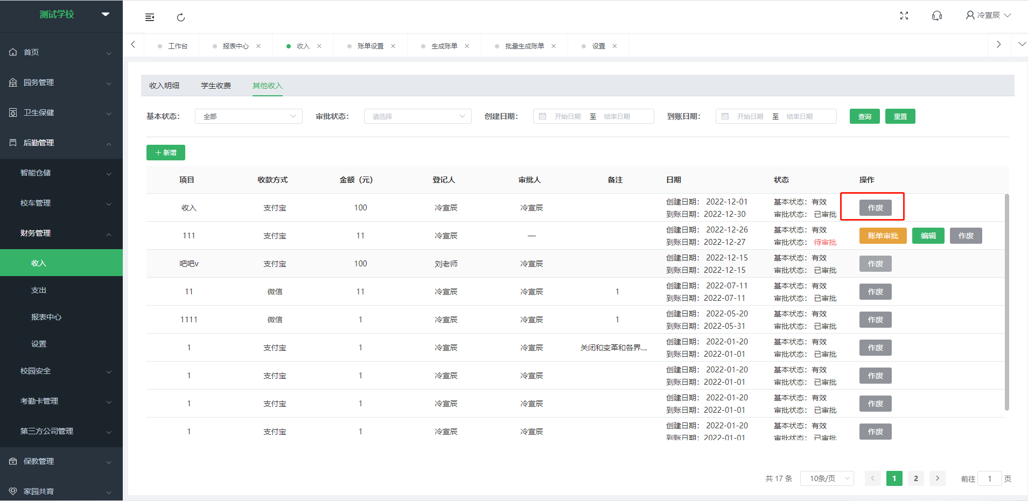Click the 刘老师 registrant cell
The image size is (1028, 501).
coord(446,264)
